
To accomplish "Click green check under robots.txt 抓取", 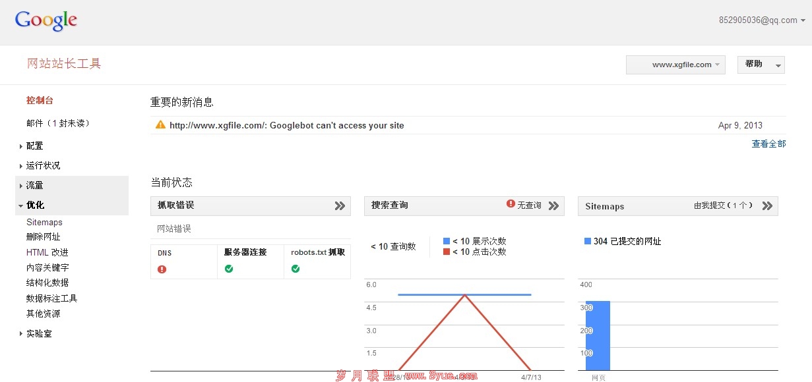I will [x=296, y=269].
